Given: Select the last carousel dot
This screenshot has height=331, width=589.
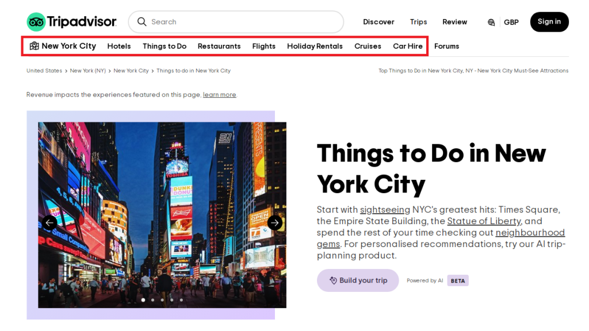Looking at the screenshot, I should (x=181, y=300).
